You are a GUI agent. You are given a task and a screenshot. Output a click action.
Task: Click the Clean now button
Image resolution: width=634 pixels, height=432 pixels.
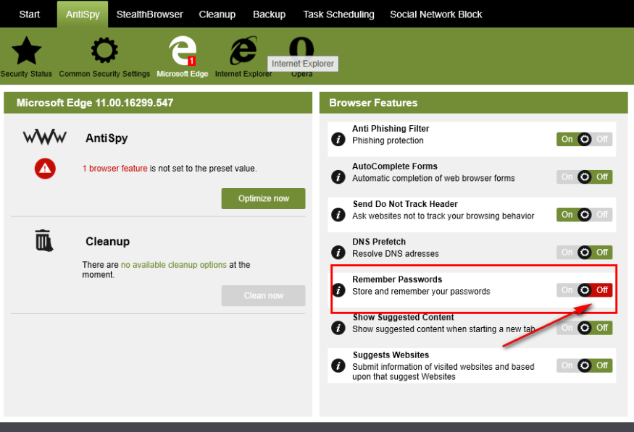(x=263, y=295)
